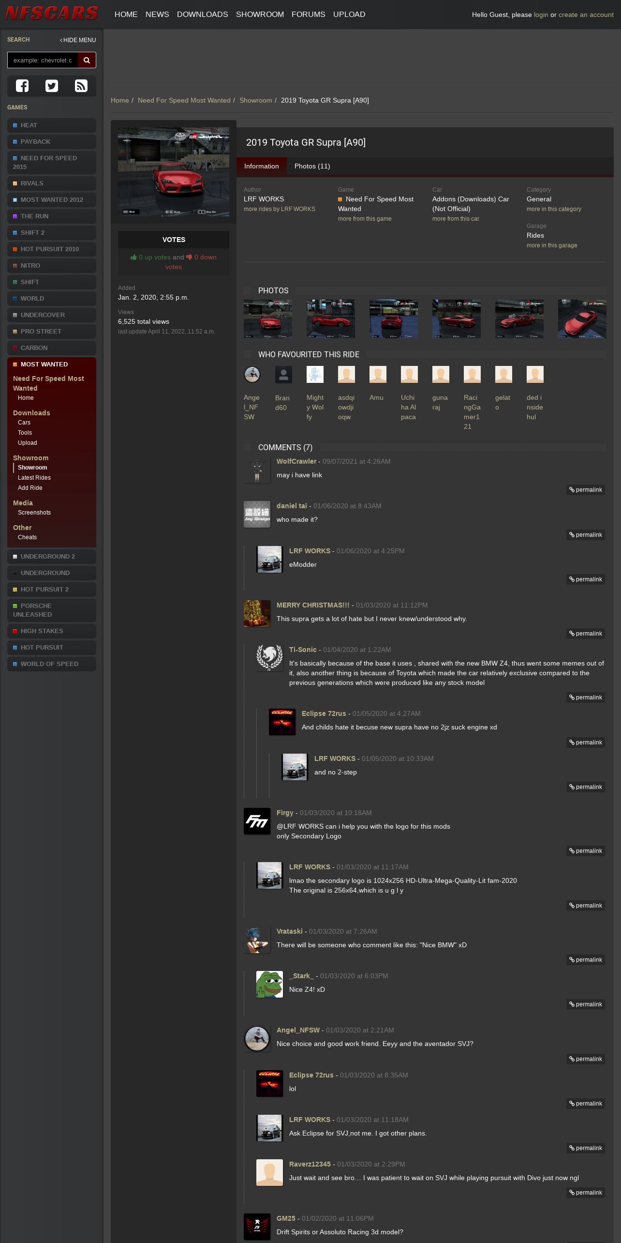
Task: Open the UPLOAD nav item
Action: (x=349, y=15)
